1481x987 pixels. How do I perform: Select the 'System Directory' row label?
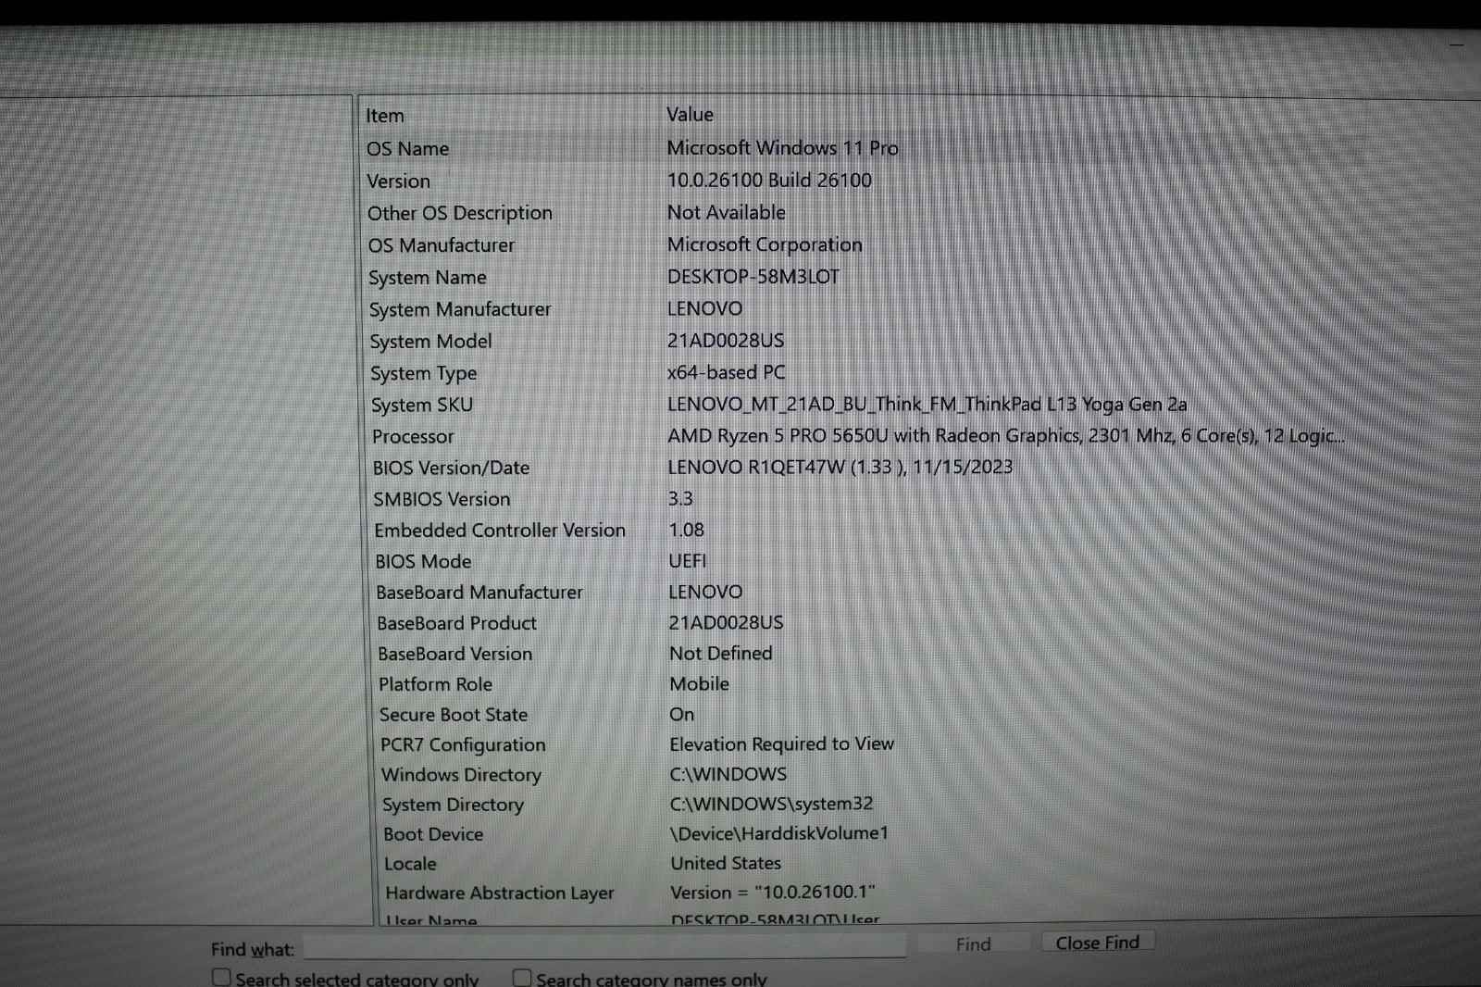[x=453, y=806]
